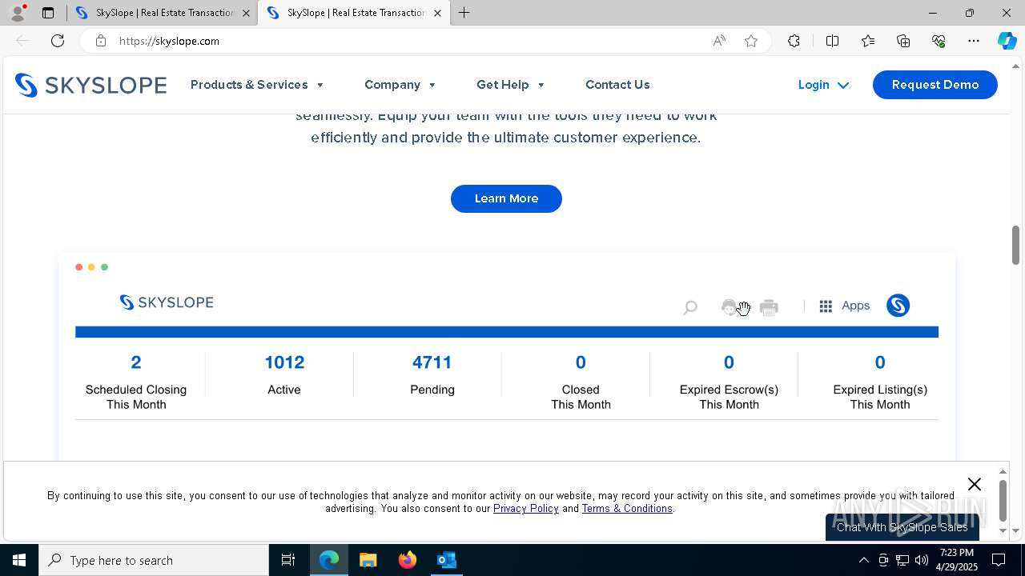Open the volume control in system tray

922,560
